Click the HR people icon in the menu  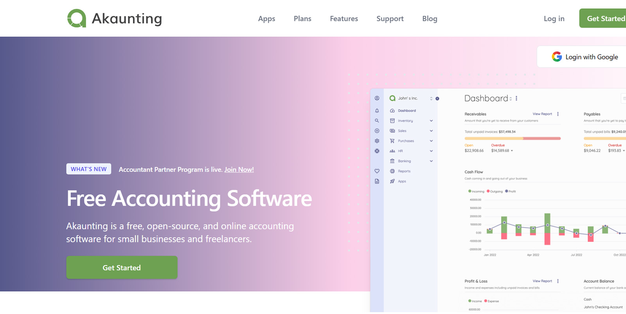point(392,151)
